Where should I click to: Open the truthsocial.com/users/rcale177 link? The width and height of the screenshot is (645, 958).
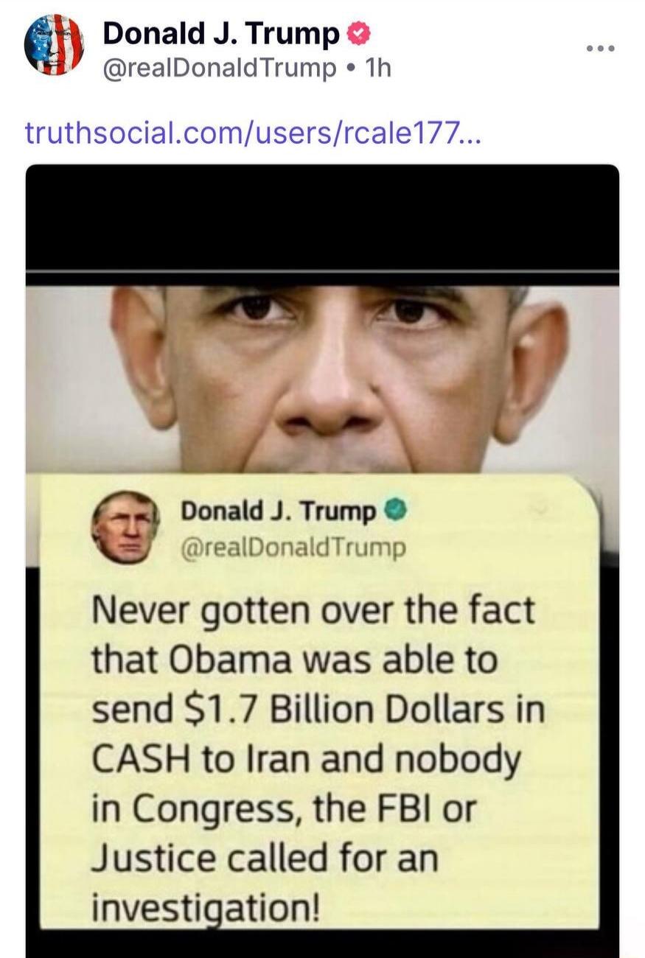click(x=253, y=134)
